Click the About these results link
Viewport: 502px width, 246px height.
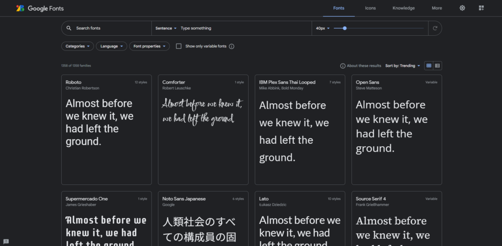pos(364,66)
